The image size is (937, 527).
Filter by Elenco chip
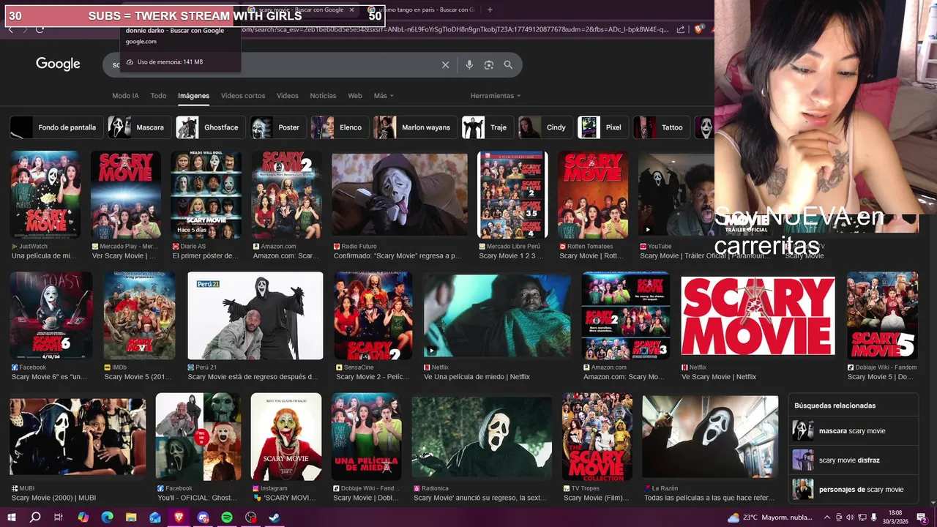(x=340, y=127)
